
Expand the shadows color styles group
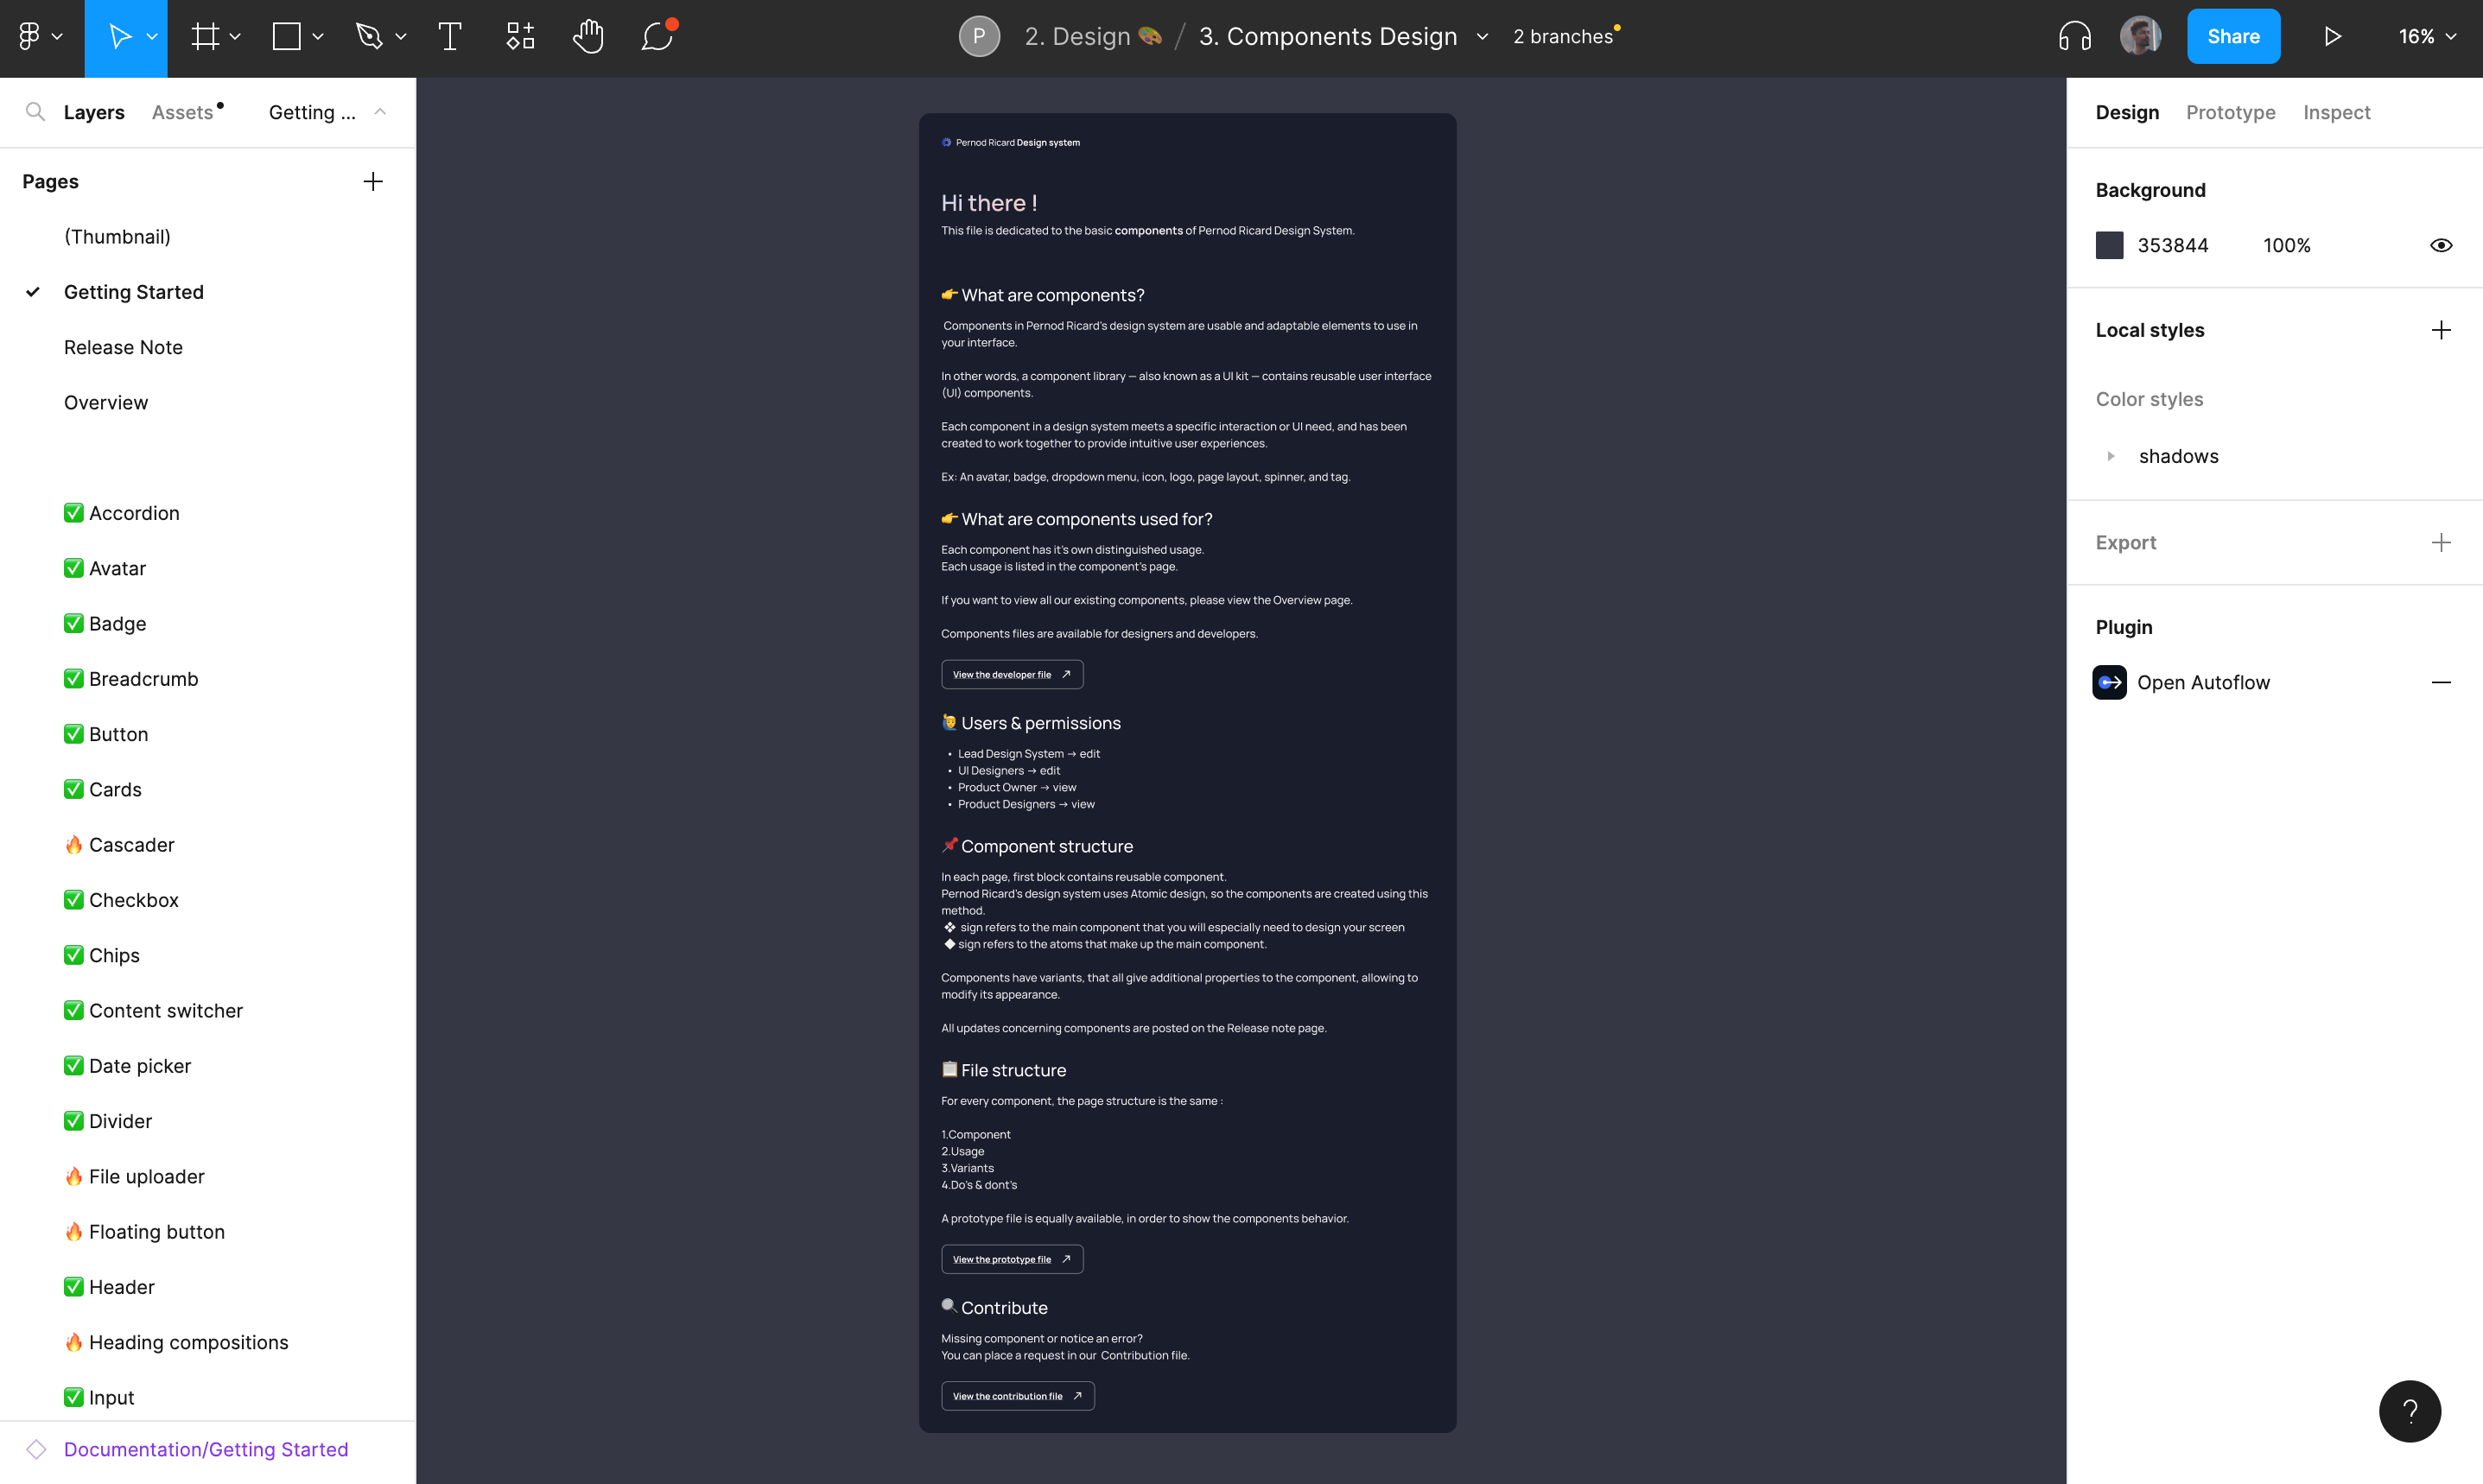(2111, 457)
